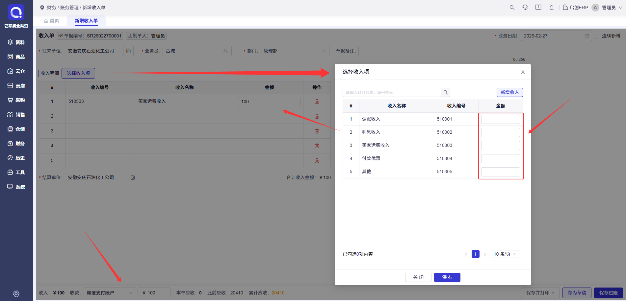
Task: Click delete icon in detail row 2
Action: tap(317, 116)
